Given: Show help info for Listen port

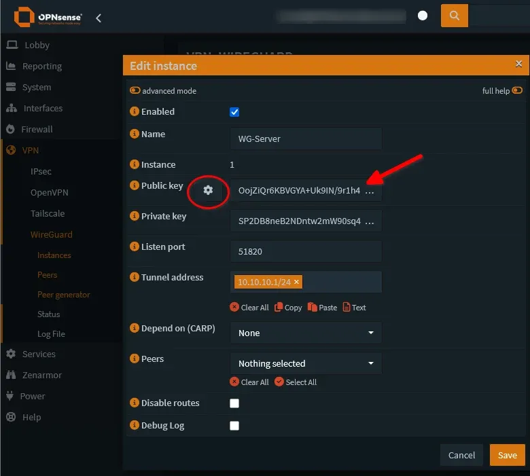Looking at the screenshot, I should point(135,246).
